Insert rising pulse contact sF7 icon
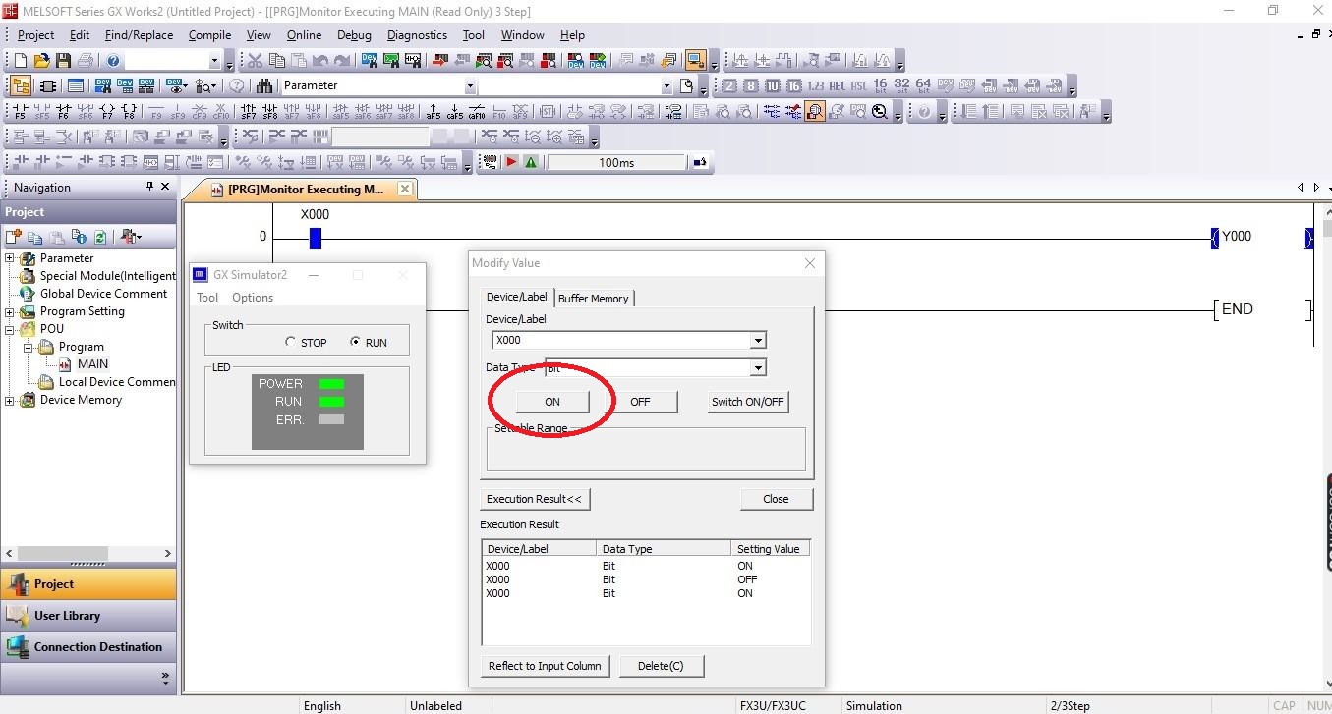Viewport: 1332px width, 714px height. click(249, 111)
